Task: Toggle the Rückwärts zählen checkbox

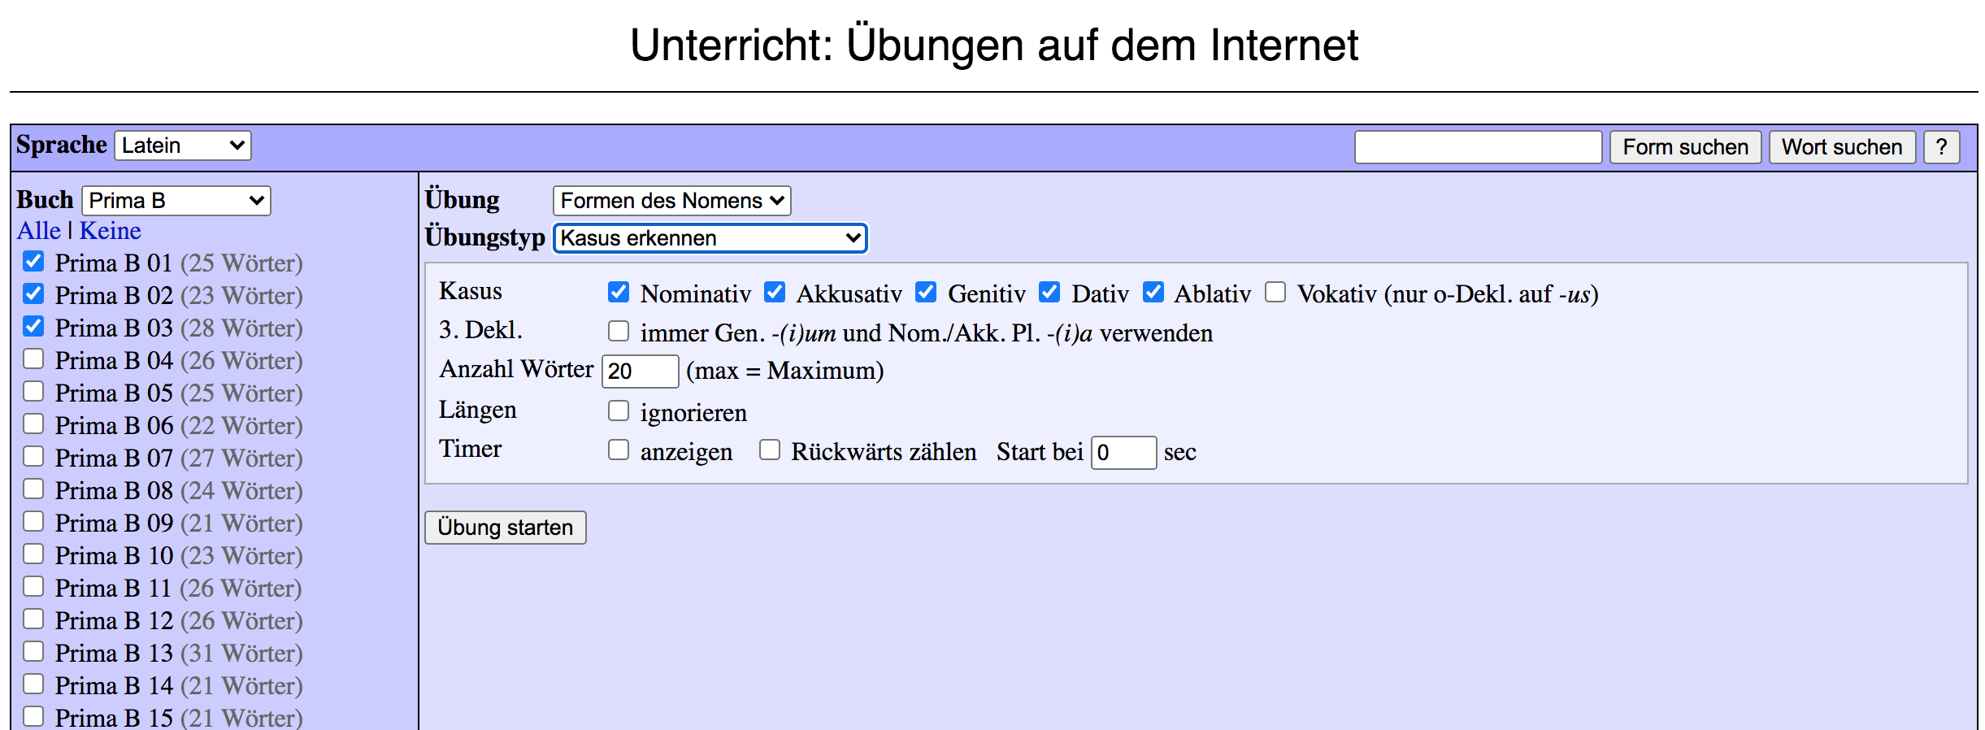Action: point(770,450)
